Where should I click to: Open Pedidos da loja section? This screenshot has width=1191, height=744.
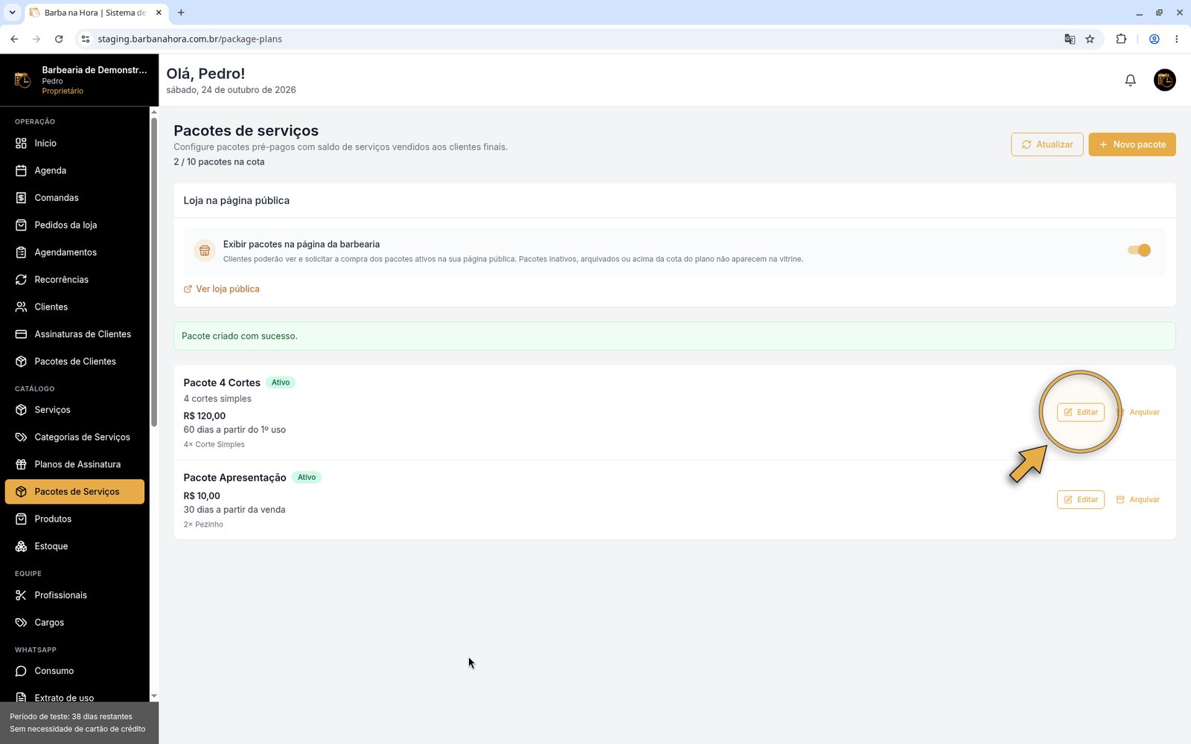point(74,225)
